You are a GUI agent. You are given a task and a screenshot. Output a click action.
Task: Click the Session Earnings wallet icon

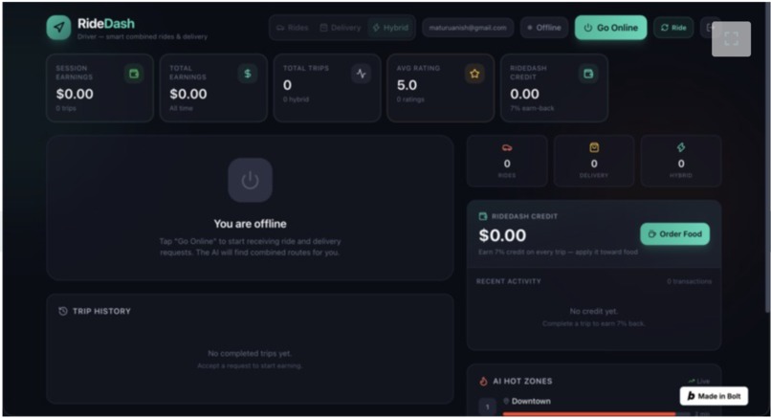click(x=134, y=74)
